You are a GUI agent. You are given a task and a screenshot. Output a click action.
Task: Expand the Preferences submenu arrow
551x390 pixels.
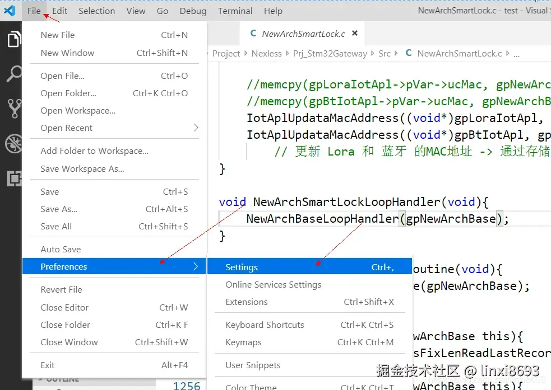click(x=196, y=266)
